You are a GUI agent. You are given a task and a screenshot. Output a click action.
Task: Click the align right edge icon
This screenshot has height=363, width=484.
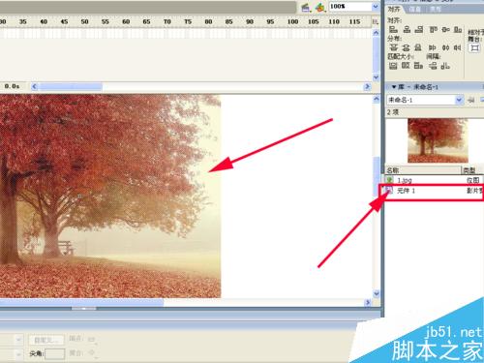419,30
